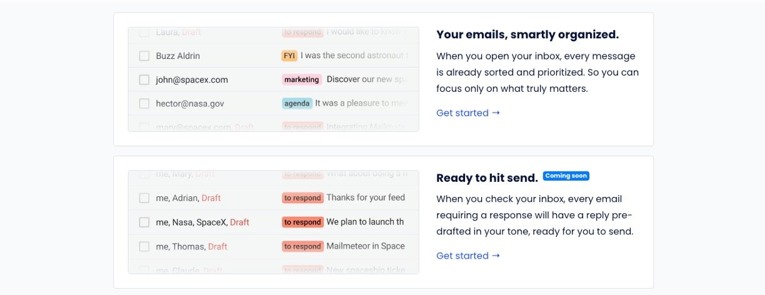Open Get started under smartly organized
Screen dimensions: 765x295
tap(468, 113)
